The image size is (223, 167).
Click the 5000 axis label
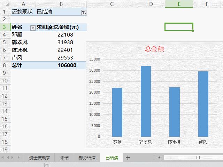point(96,126)
